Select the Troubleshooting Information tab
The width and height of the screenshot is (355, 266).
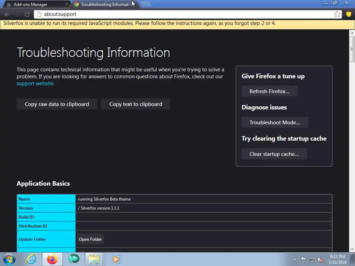pos(105,4)
